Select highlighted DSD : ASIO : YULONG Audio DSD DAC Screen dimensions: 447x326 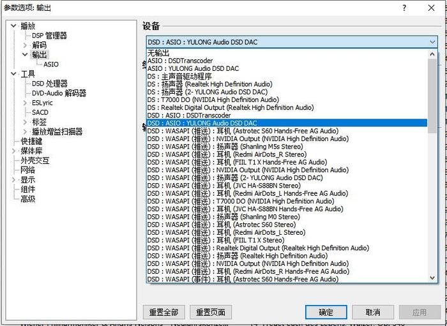287,123
